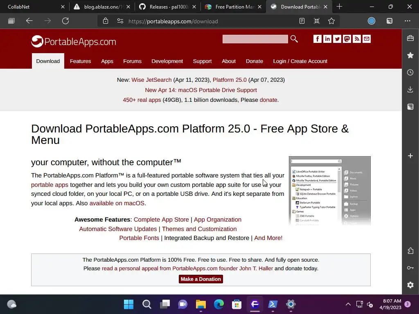Image resolution: width=419 pixels, height=314 pixels.
Task: Open the Support menu item
Action: coord(202,61)
